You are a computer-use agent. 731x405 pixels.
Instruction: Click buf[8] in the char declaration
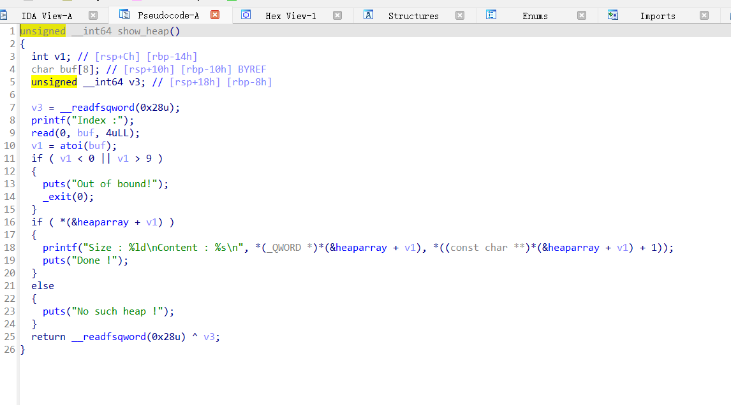coord(79,69)
